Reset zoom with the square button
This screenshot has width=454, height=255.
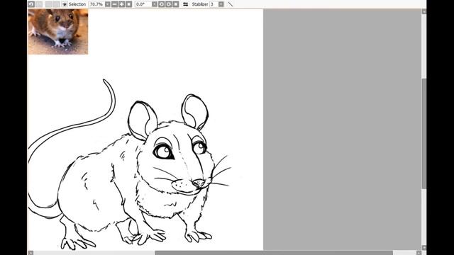[x=129, y=4]
